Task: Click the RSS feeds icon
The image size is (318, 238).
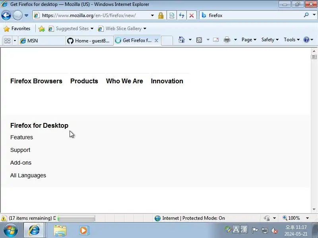Action: (199, 40)
